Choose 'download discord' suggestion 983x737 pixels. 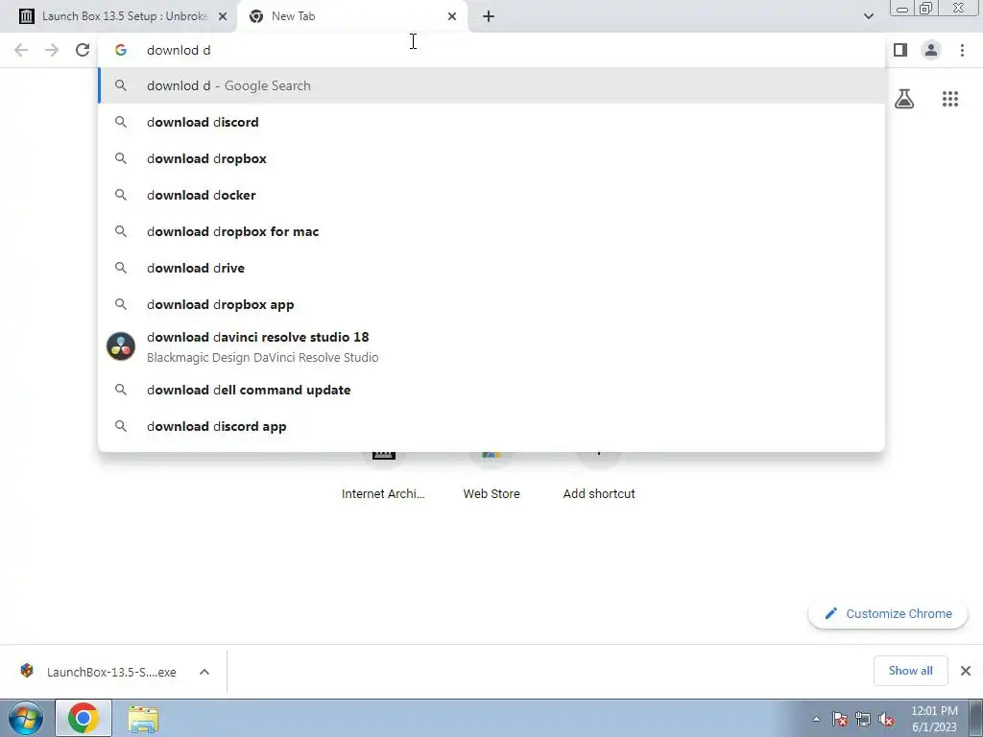tap(491, 122)
